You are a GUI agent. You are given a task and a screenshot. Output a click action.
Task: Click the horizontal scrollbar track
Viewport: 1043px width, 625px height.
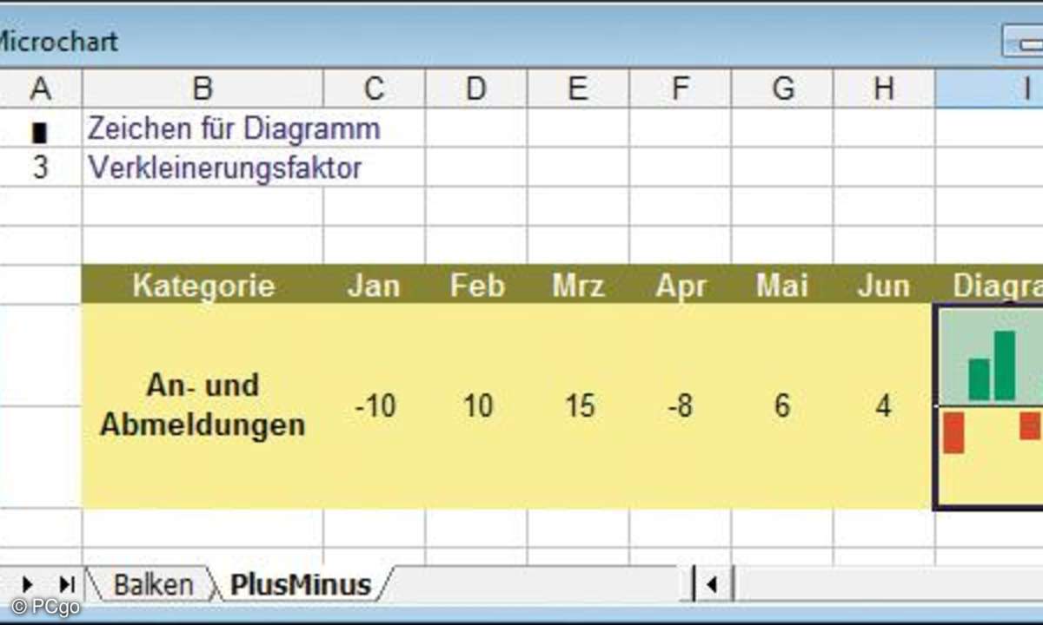(887, 584)
